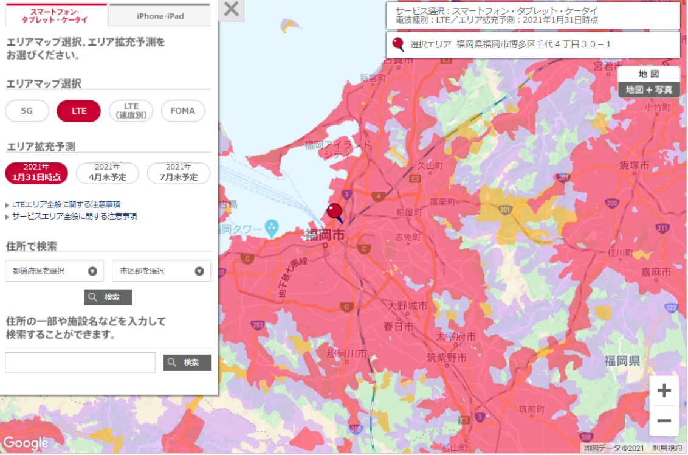Click 篠栗町 label on map
This screenshot has width=688, height=455.
pyautogui.click(x=442, y=201)
